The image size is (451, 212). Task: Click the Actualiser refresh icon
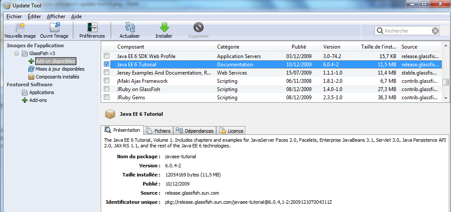[129, 28]
